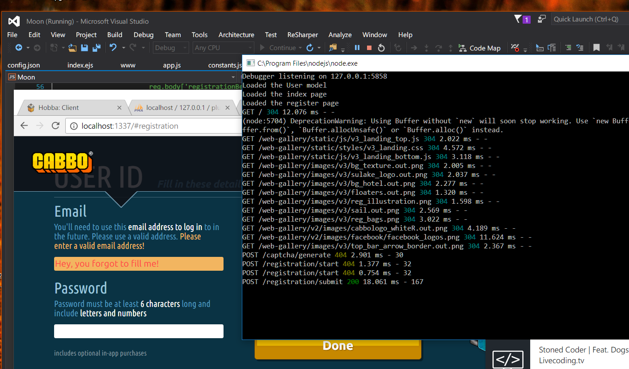
Task: Click the Save All icon
Action: (x=97, y=48)
